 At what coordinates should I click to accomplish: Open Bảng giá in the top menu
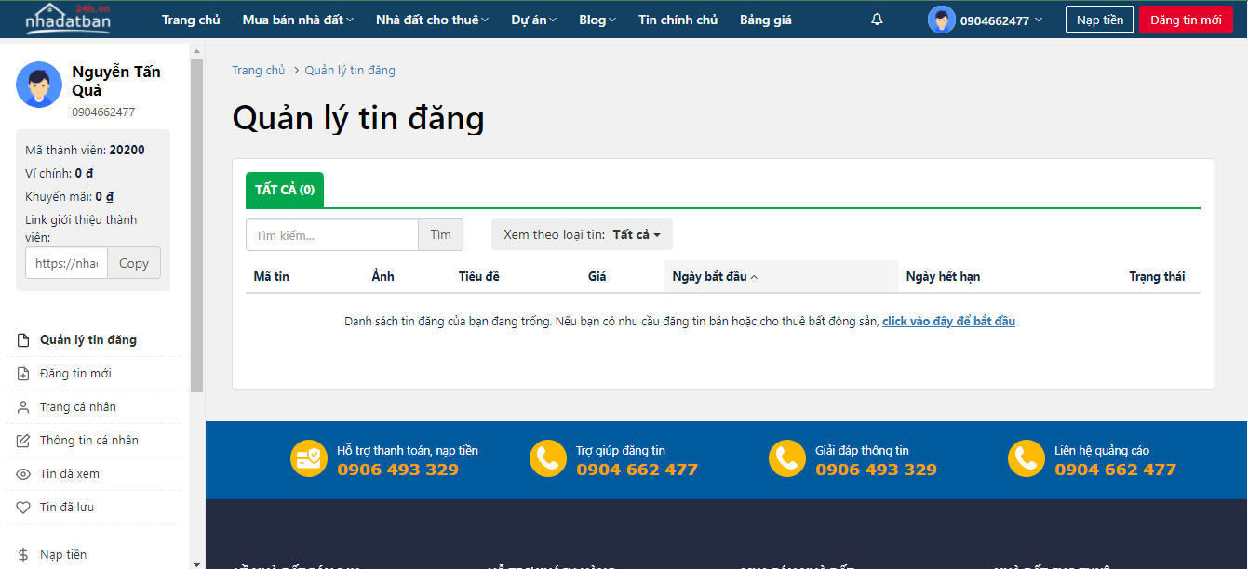[765, 20]
